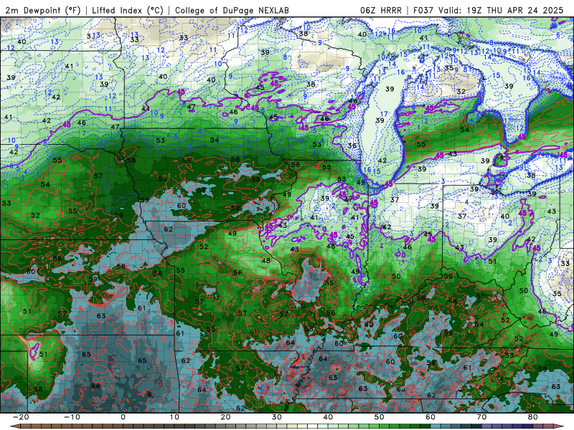Click the blue 17 lifted index value on Lake Michigan

383,114
